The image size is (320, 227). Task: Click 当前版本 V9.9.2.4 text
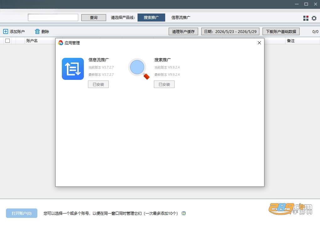coord(167,67)
